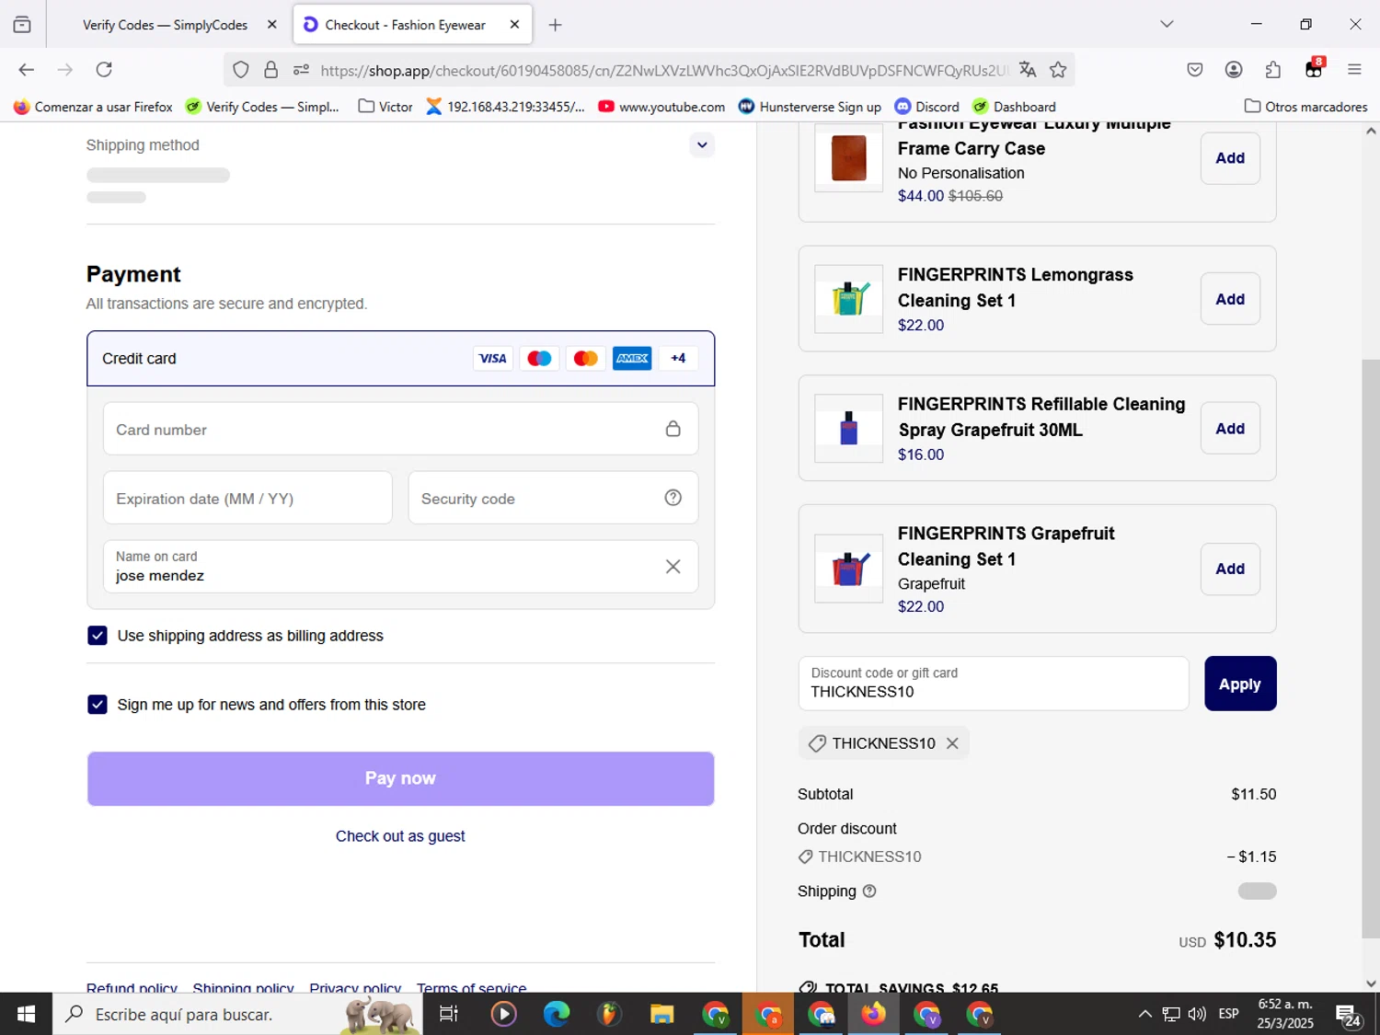List all tabs dropdown arrow
Viewport: 1380px width, 1035px height.
coord(1167,24)
